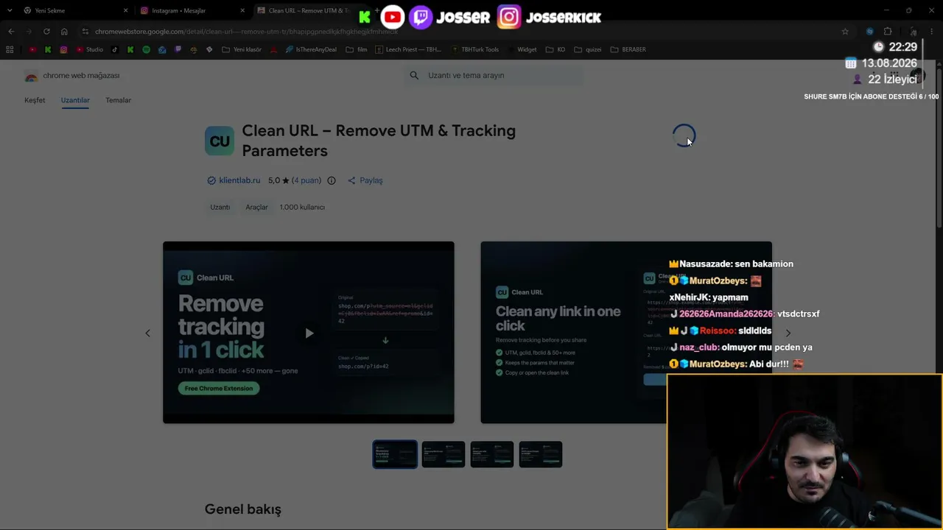This screenshot has width=943, height=530.
Task: Search in 'Uzantı ve tema arayın' field
Action: point(494,75)
